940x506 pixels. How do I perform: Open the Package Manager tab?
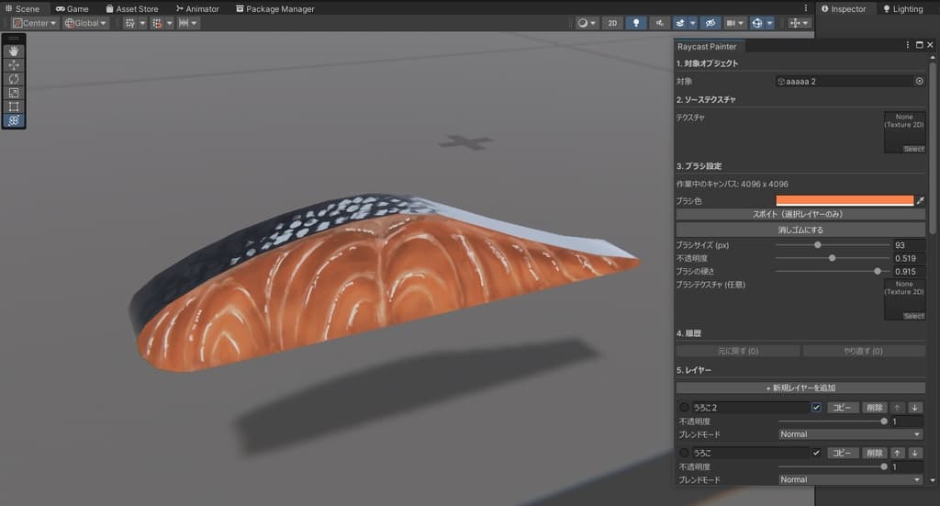click(x=275, y=8)
